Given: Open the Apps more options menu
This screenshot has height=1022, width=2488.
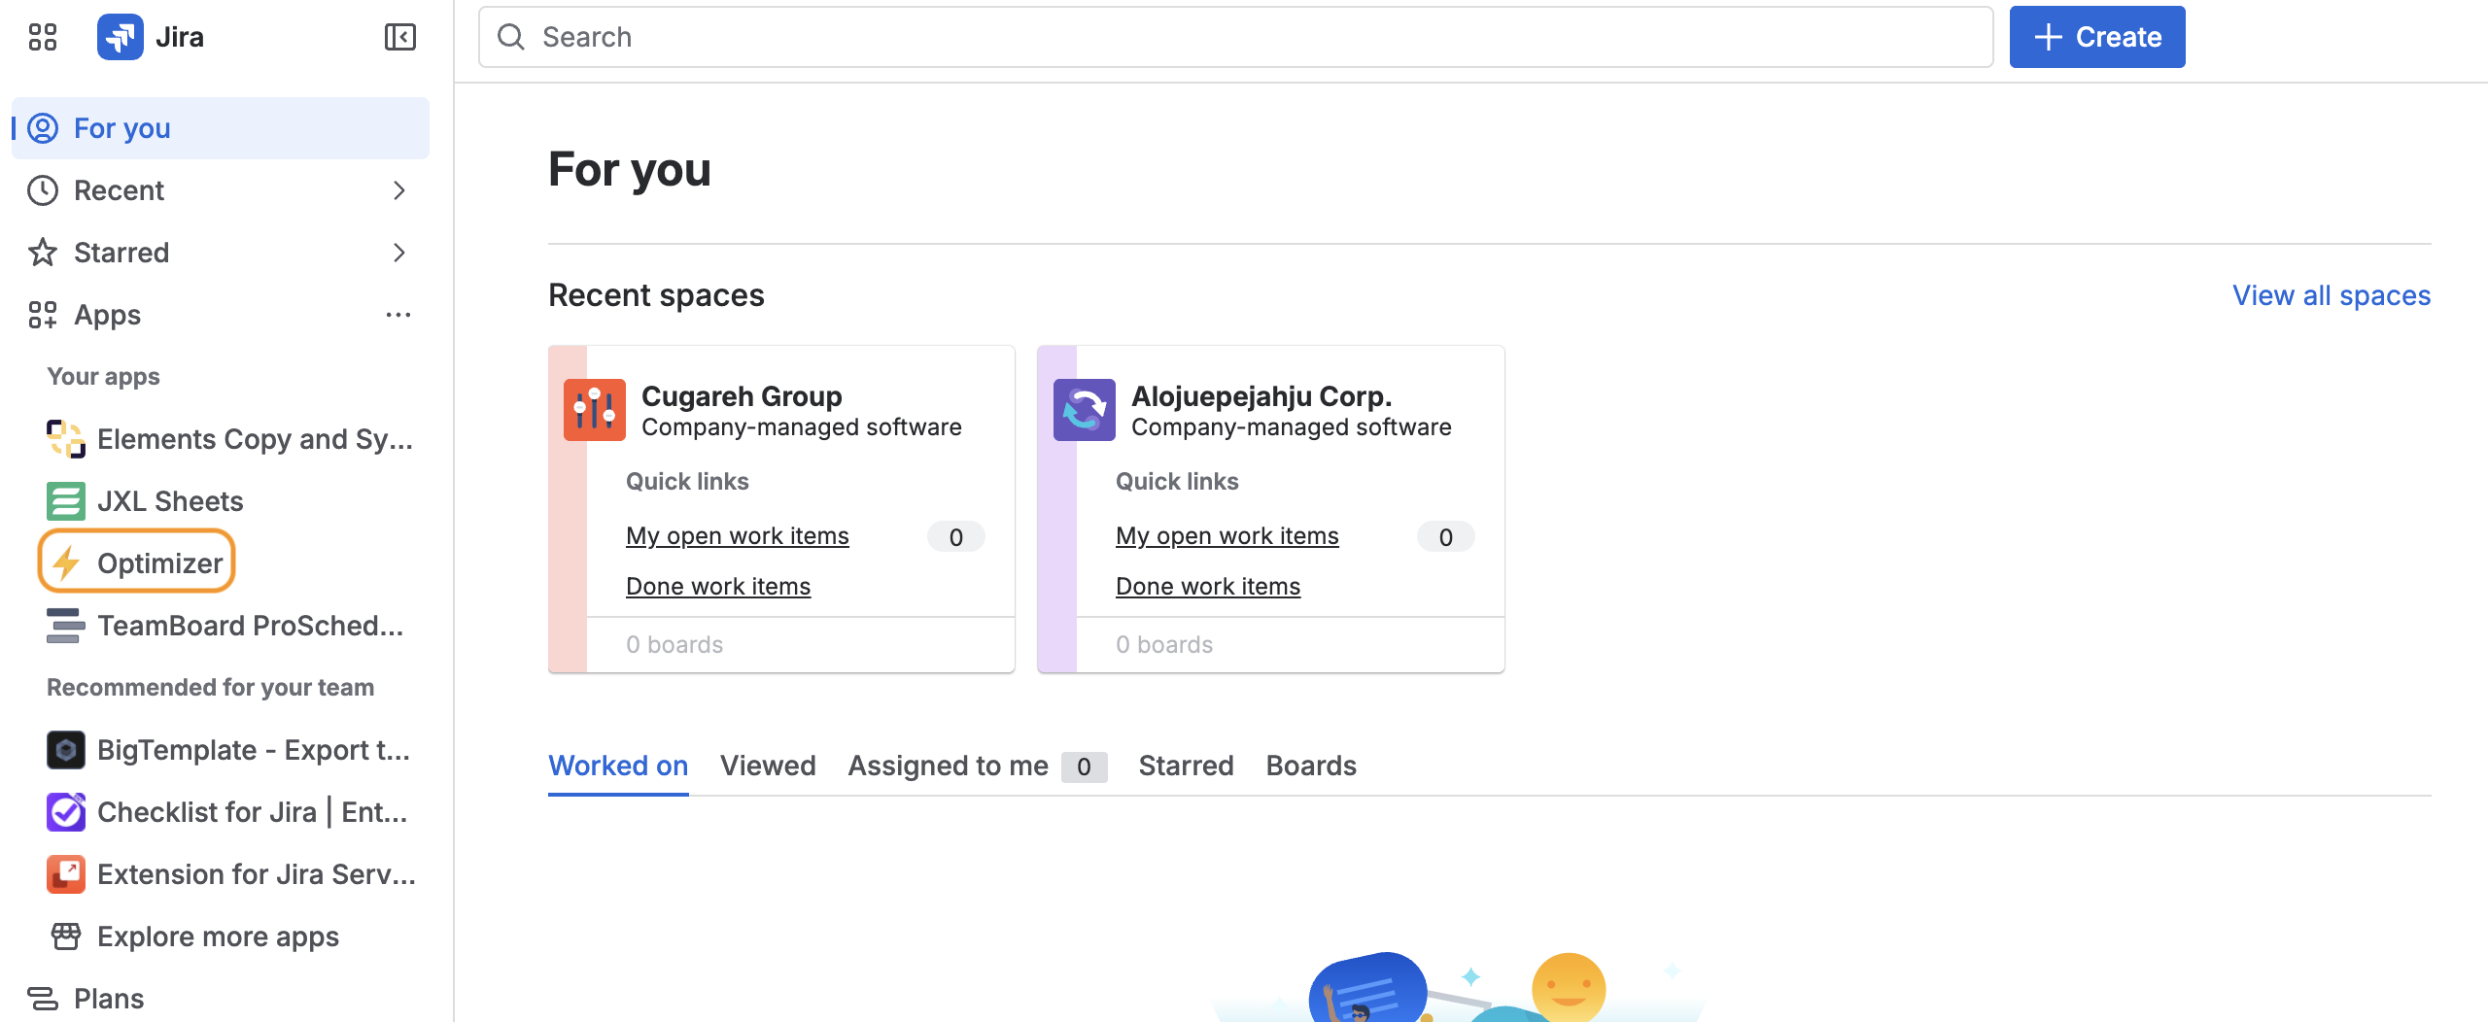Looking at the screenshot, I should point(398,315).
